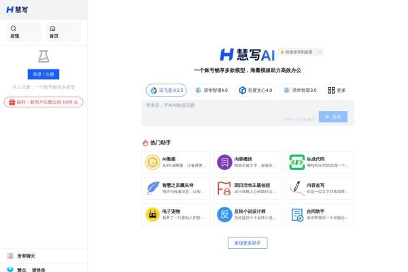The width and height of the screenshot is (408, 272).
Task: Open the 内容概括 assistant card
Action: pyautogui.click(x=248, y=162)
